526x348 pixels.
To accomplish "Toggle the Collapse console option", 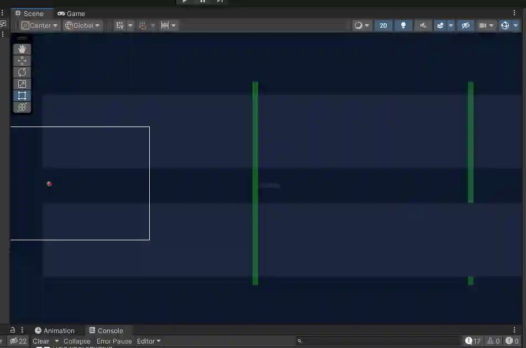I will 77,341.
